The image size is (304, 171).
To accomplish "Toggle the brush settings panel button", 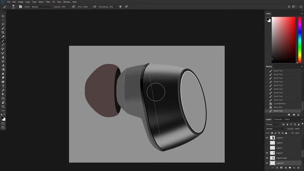I will [x=20, y=7].
